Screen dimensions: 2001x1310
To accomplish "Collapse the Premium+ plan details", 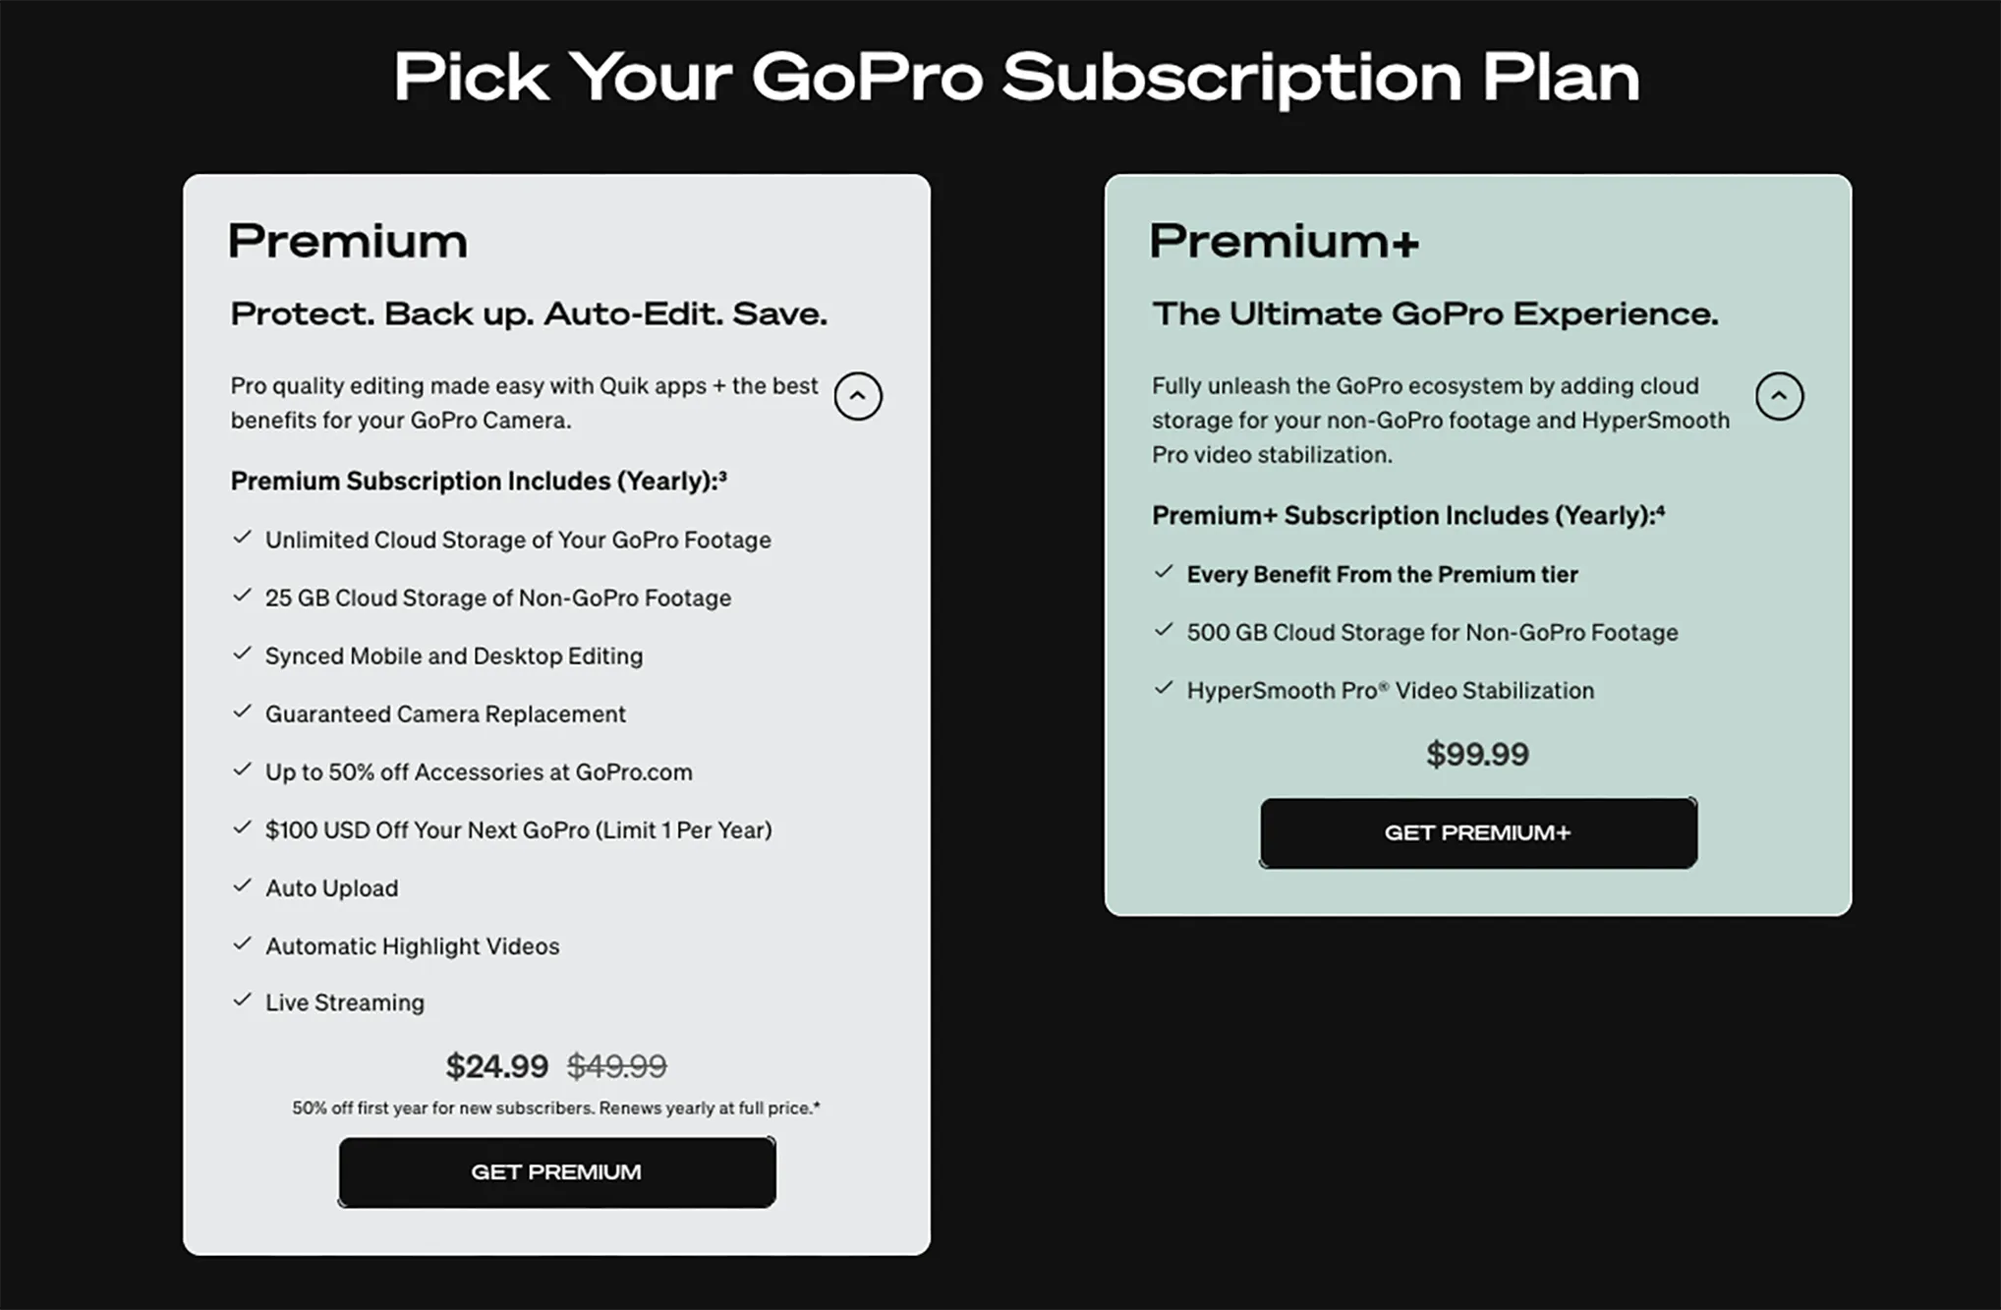I will 1779,396.
